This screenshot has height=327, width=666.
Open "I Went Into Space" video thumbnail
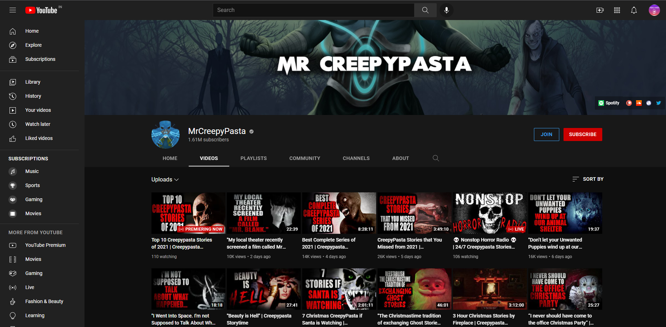point(188,289)
